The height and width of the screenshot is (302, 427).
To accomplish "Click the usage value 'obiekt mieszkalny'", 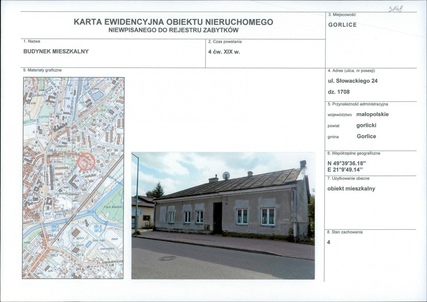I will (x=351, y=189).
